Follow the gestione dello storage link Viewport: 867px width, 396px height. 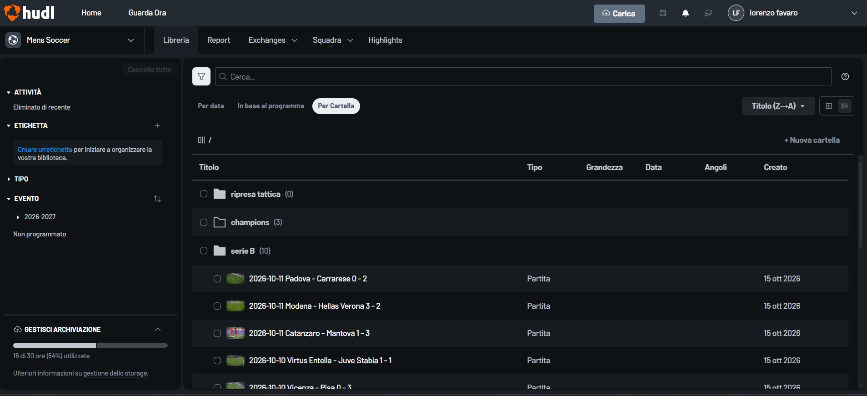[115, 373]
